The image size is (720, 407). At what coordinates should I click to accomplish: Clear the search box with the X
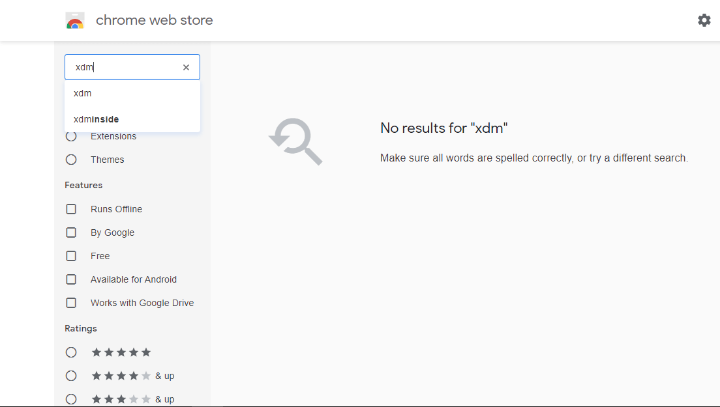[186, 67]
